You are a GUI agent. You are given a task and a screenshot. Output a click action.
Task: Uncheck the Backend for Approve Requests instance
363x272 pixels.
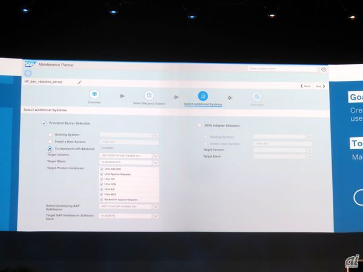pos(102,199)
